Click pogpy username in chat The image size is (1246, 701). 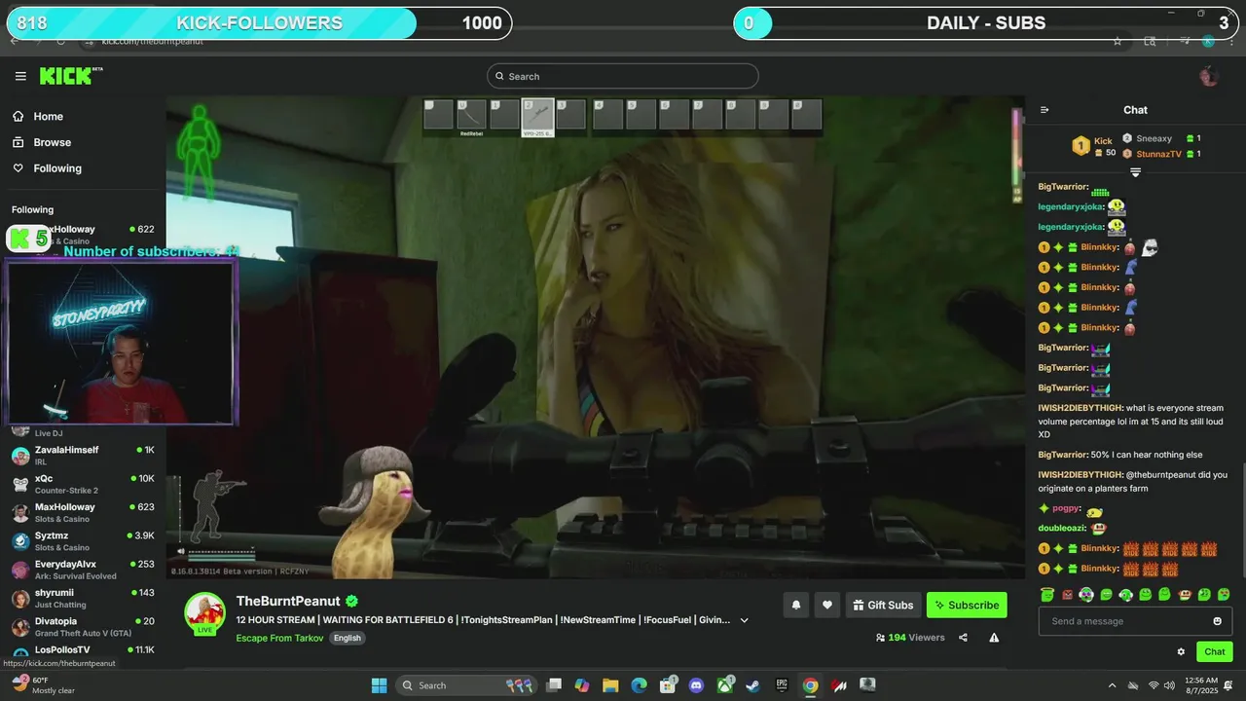tap(1066, 508)
